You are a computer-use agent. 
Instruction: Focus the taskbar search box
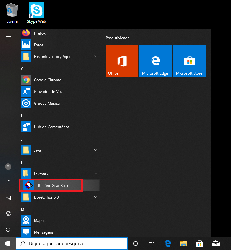click(x=72, y=243)
